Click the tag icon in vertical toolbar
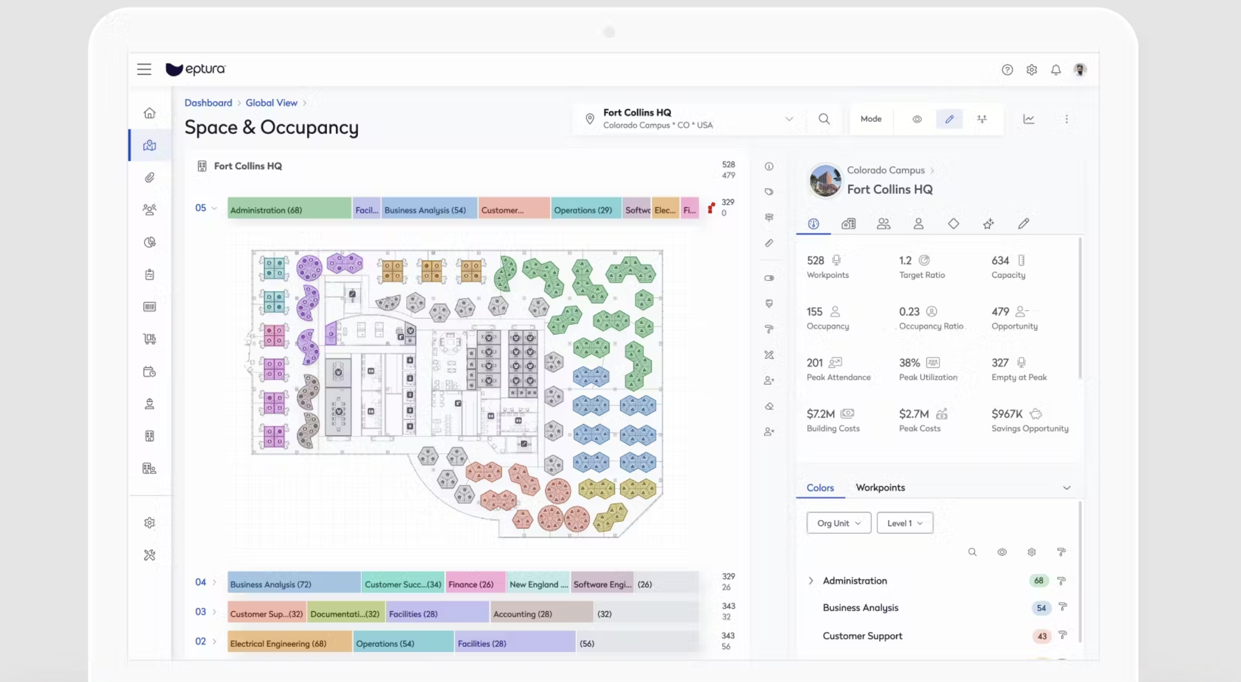The width and height of the screenshot is (1241, 682). click(x=769, y=192)
